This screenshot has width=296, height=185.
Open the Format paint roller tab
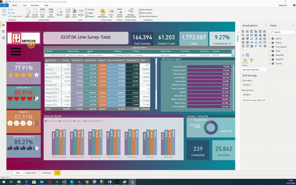[252, 61]
